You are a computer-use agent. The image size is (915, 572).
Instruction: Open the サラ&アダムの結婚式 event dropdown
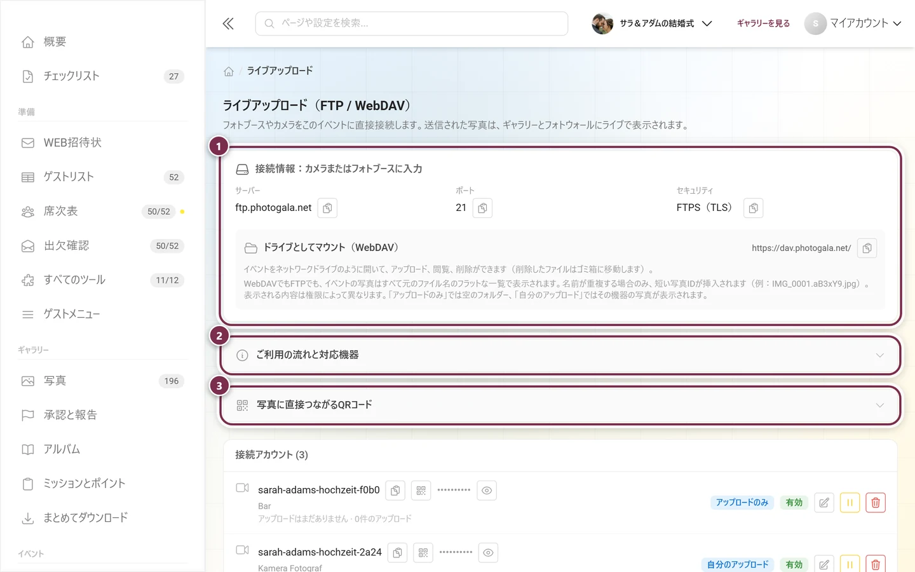tap(652, 24)
